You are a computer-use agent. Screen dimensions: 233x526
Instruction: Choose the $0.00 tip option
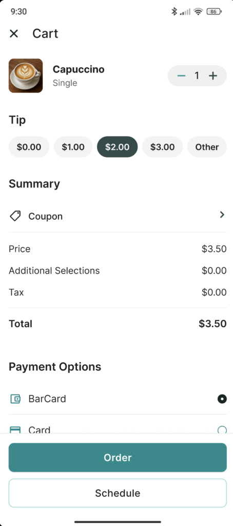(29, 147)
